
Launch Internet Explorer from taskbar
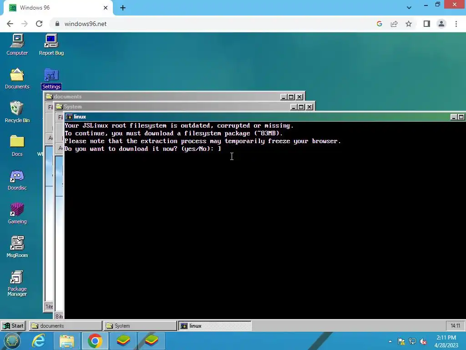coord(39,341)
